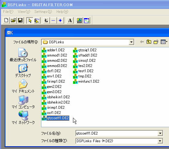This screenshot has height=149, width=169.
Task: Click the monitor display toolbar icon
Action: [x=79, y=20]
